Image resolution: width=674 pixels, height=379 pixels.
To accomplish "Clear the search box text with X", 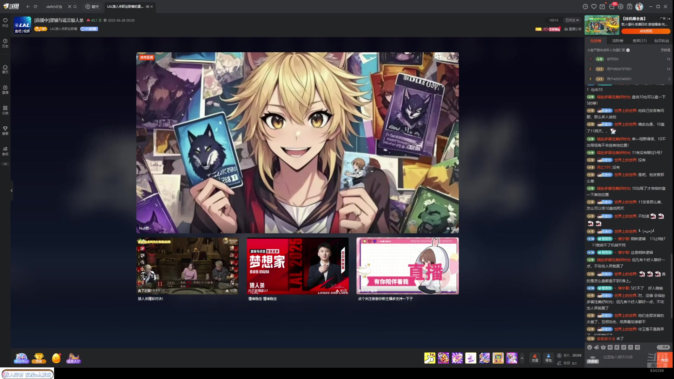I will 70,7.
